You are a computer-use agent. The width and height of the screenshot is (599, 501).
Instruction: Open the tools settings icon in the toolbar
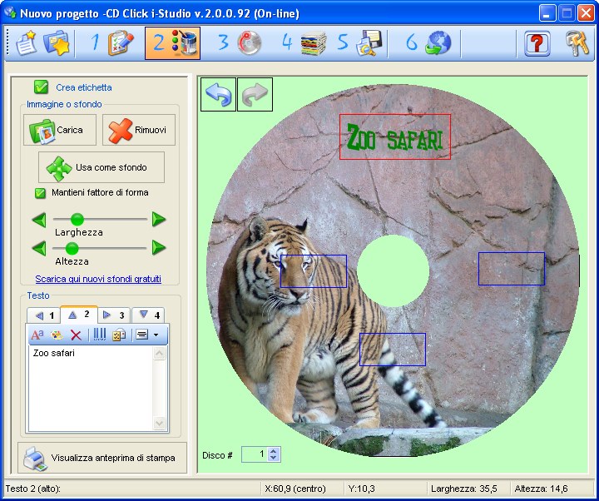coord(577,43)
